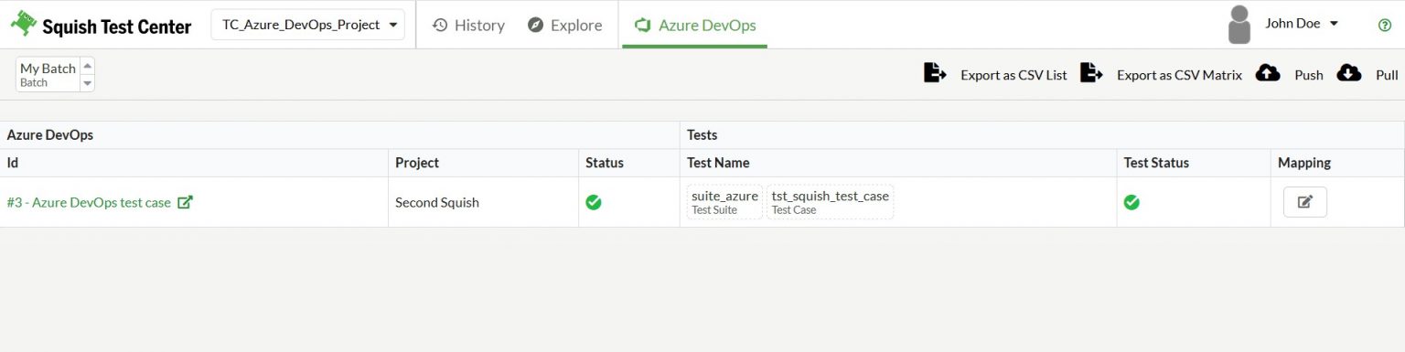1405x352 pixels.
Task: Click the Squish Test Center logo
Action: (x=101, y=25)
